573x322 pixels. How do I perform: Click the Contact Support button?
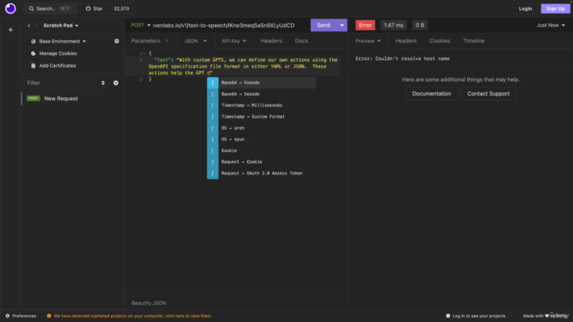[488, 94]
